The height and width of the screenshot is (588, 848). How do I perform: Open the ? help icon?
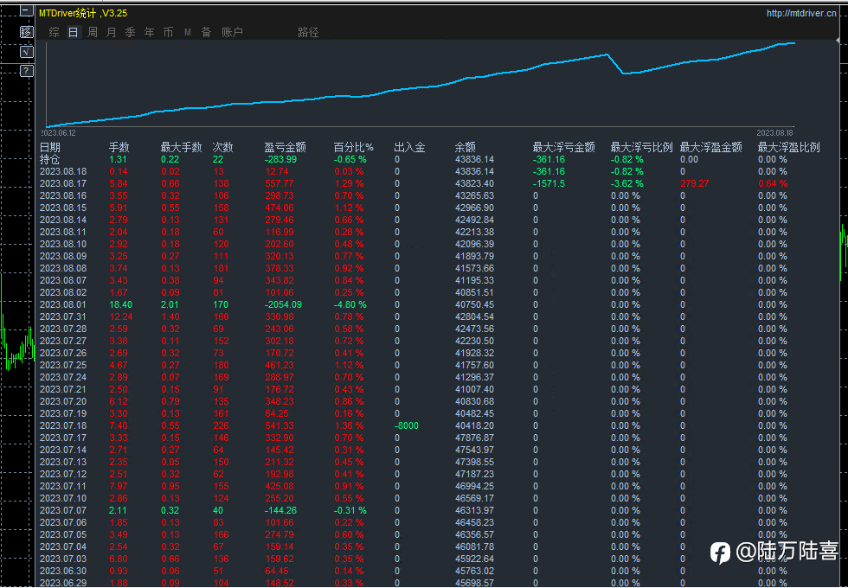click(27, 71)
